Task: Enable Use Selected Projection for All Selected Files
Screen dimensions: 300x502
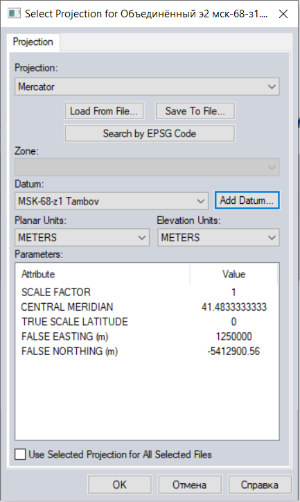Action: (20, 454)
